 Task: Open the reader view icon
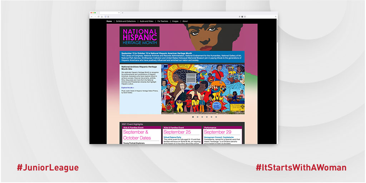click(239, 16)
